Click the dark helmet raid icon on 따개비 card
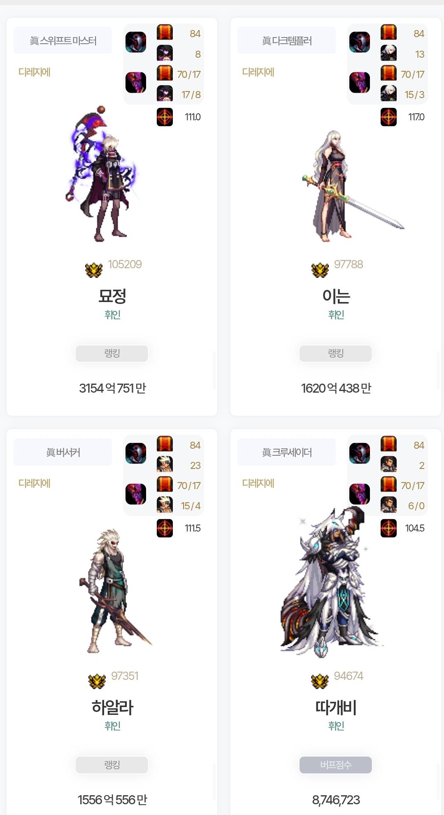This screenshot has height=815, width=444. point(360,453)
